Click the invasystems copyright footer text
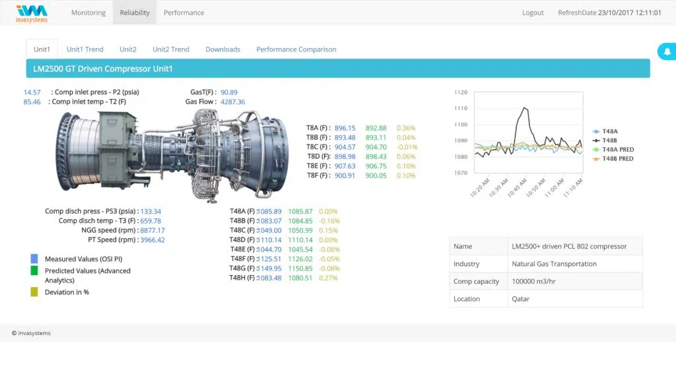The width and height of the screenshot is (676, 380). click(x=31, y=333)
